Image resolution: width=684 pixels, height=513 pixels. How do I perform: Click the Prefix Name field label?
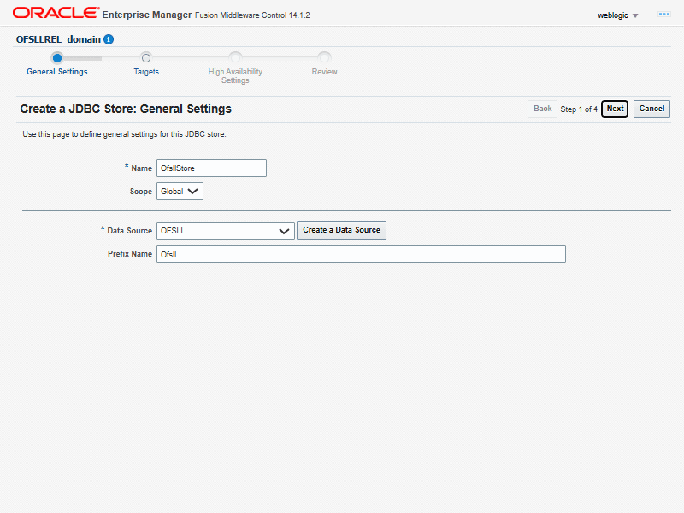click(130, 254)
